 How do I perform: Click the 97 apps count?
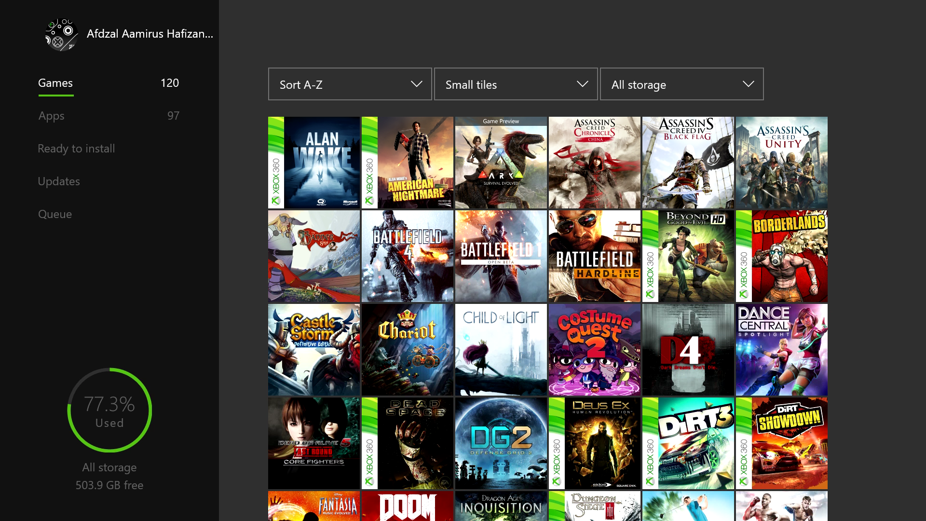pos(173,116)
